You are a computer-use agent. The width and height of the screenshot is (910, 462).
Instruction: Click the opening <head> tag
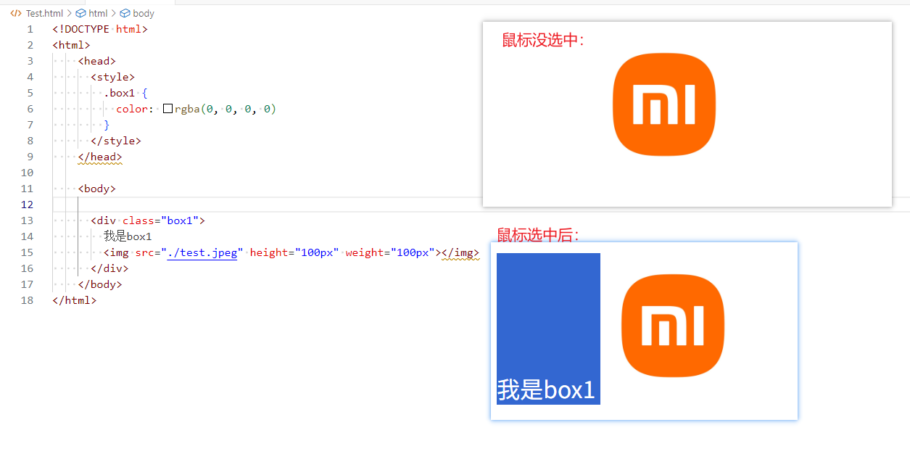[x=97, y=61]
